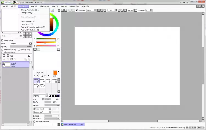This screenshot has height=130, width=206.
Task: Enable Preserve Opacity checkbox
Action: coord(2,50)
